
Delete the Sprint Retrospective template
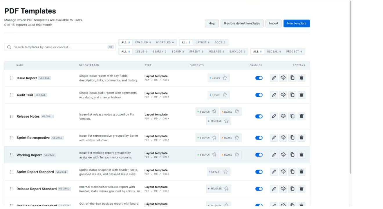301,138
